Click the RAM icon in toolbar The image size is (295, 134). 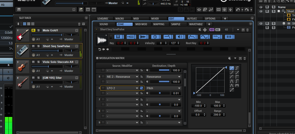(218, 9)
